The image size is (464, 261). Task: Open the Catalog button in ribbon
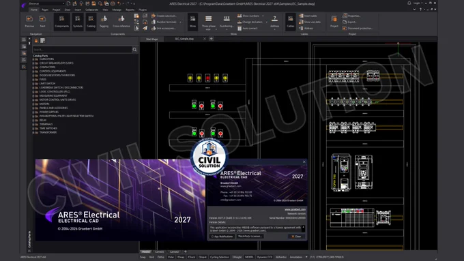[91, 22]
